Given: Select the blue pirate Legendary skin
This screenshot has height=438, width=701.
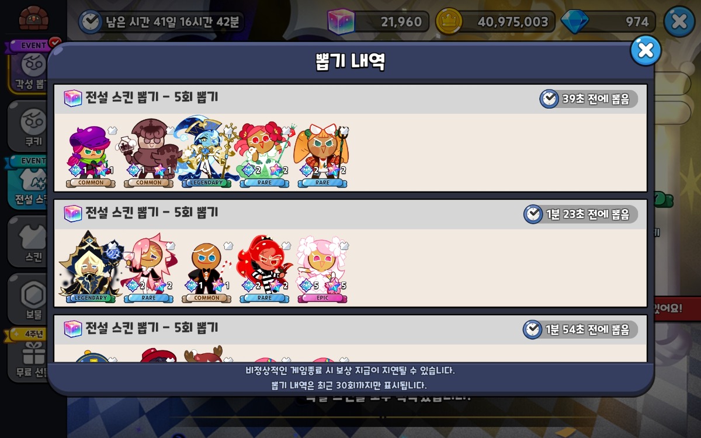Looking at the screenshot, I should pyautogui.click(x=206, y=152).
